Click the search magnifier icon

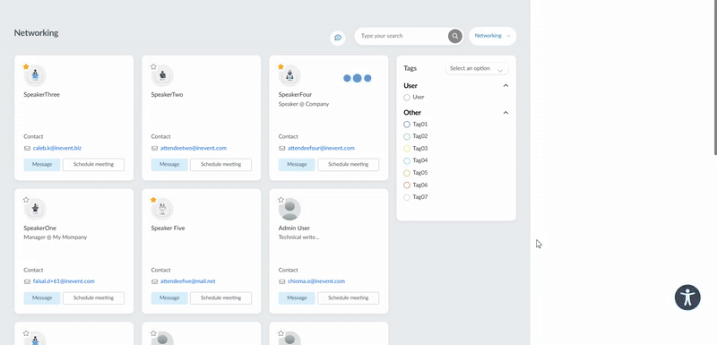[454, 36]
